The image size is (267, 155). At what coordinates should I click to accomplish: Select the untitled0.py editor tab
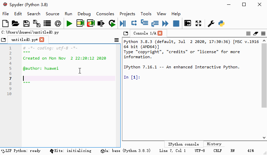pyautogui.click(x=24, y=40)
